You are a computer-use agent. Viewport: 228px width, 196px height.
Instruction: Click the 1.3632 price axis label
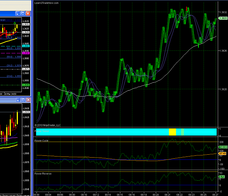pyautogui.click(x=223, y=12)
